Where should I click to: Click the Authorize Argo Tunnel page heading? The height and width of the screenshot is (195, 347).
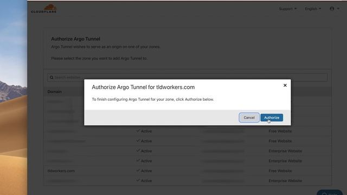click(x=76, y=39)
